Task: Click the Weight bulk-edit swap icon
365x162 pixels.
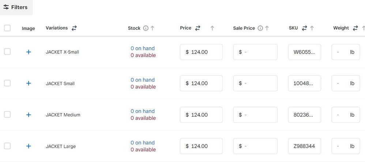Action: click(x=355, y=28)
